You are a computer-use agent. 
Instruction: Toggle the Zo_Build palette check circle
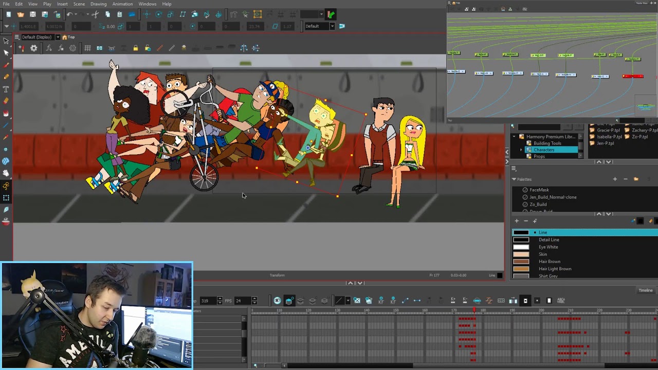525,205
